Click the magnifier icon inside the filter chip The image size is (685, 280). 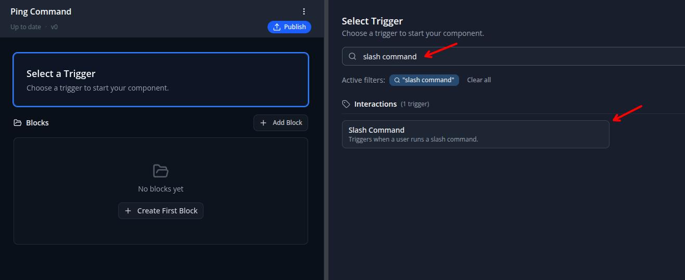(x=397, y=80)
